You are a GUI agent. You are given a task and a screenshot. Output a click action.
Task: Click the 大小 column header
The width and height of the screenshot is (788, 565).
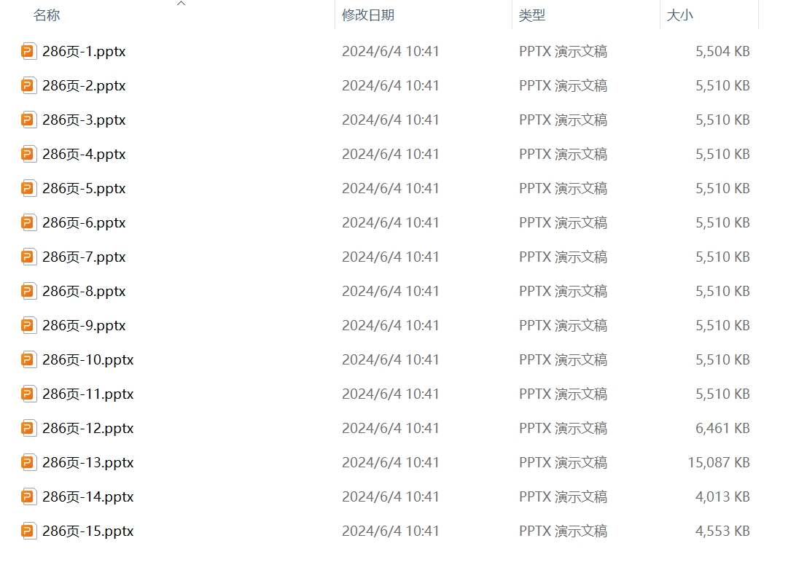680,15
